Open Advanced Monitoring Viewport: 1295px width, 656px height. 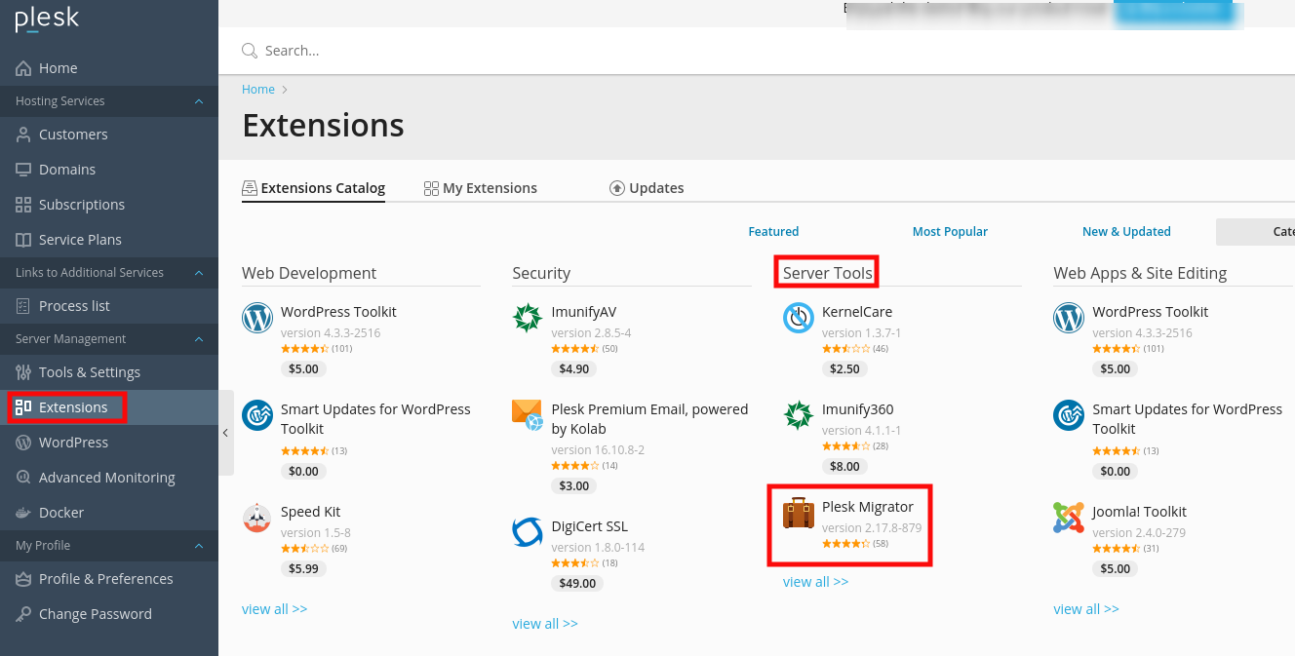109,478
